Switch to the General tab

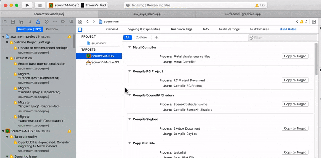(112, 29)
